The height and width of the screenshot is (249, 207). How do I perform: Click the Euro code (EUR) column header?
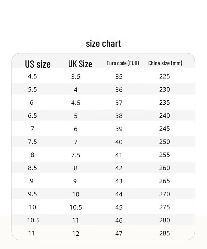(123, 63)
